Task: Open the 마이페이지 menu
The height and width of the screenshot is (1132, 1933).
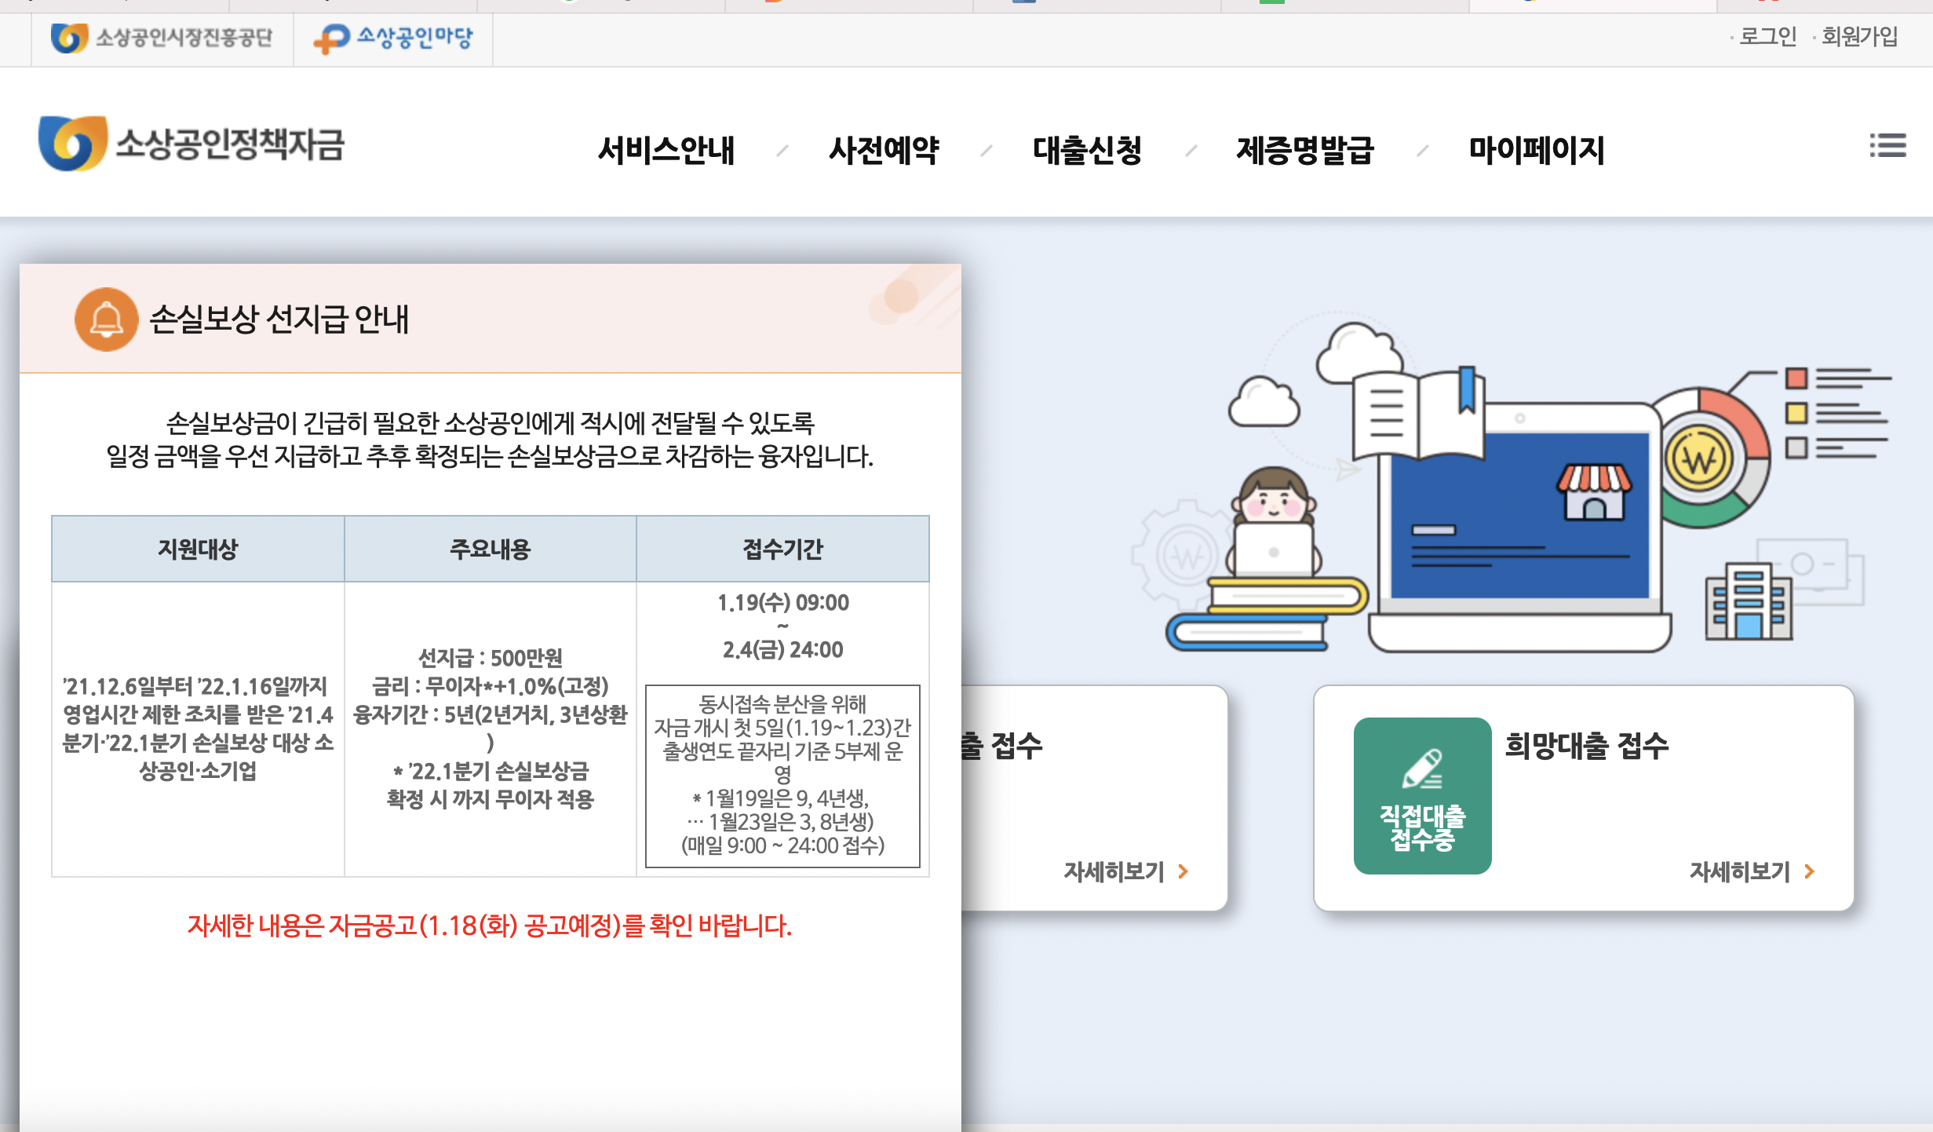Action: tap(1537, 150)
